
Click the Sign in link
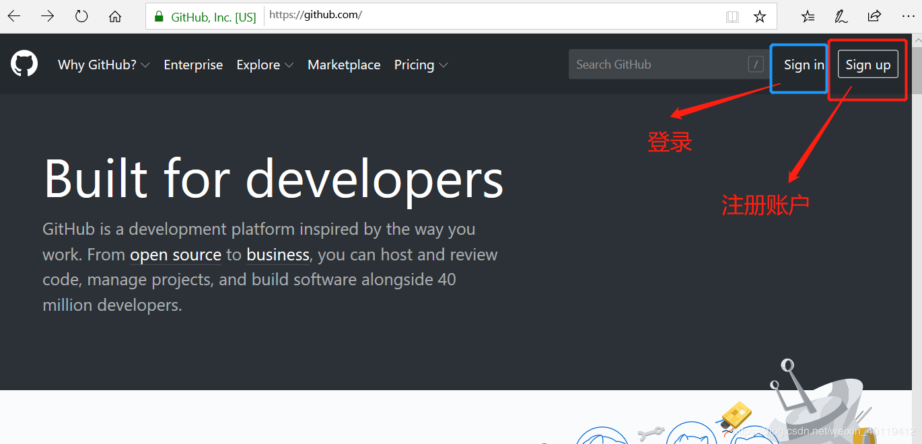click(804, 65)
